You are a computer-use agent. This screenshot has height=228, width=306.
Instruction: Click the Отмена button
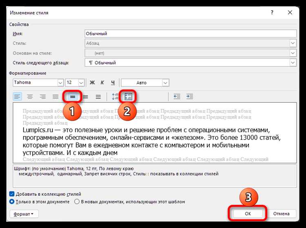281,214
